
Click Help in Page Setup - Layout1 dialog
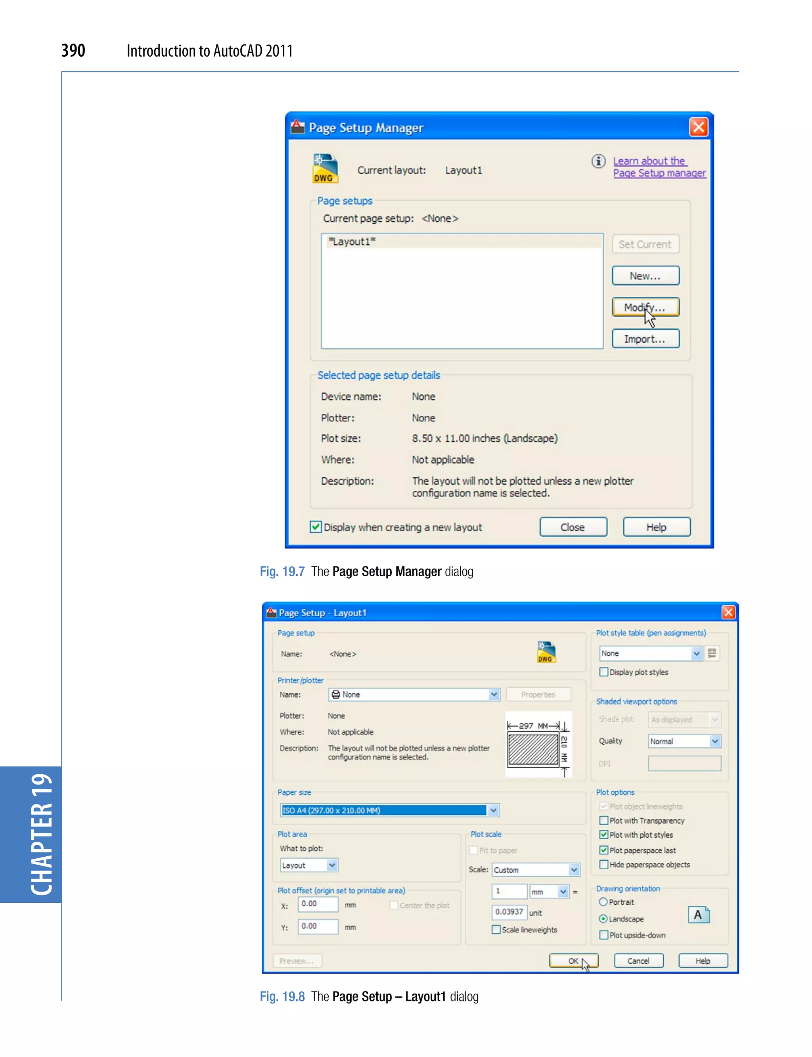703,960
